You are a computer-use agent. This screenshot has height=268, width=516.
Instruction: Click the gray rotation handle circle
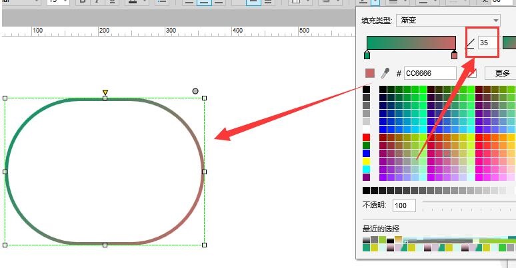(x=195, y=91)
